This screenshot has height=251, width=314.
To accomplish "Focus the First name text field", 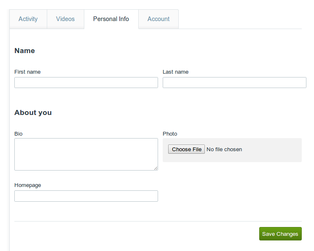I will [86, 83].
